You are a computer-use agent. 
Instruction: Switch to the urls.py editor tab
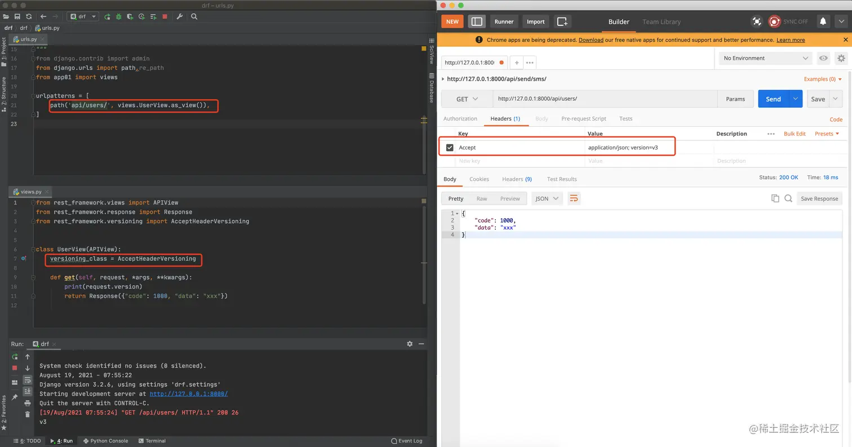click(x=28, y=39)
